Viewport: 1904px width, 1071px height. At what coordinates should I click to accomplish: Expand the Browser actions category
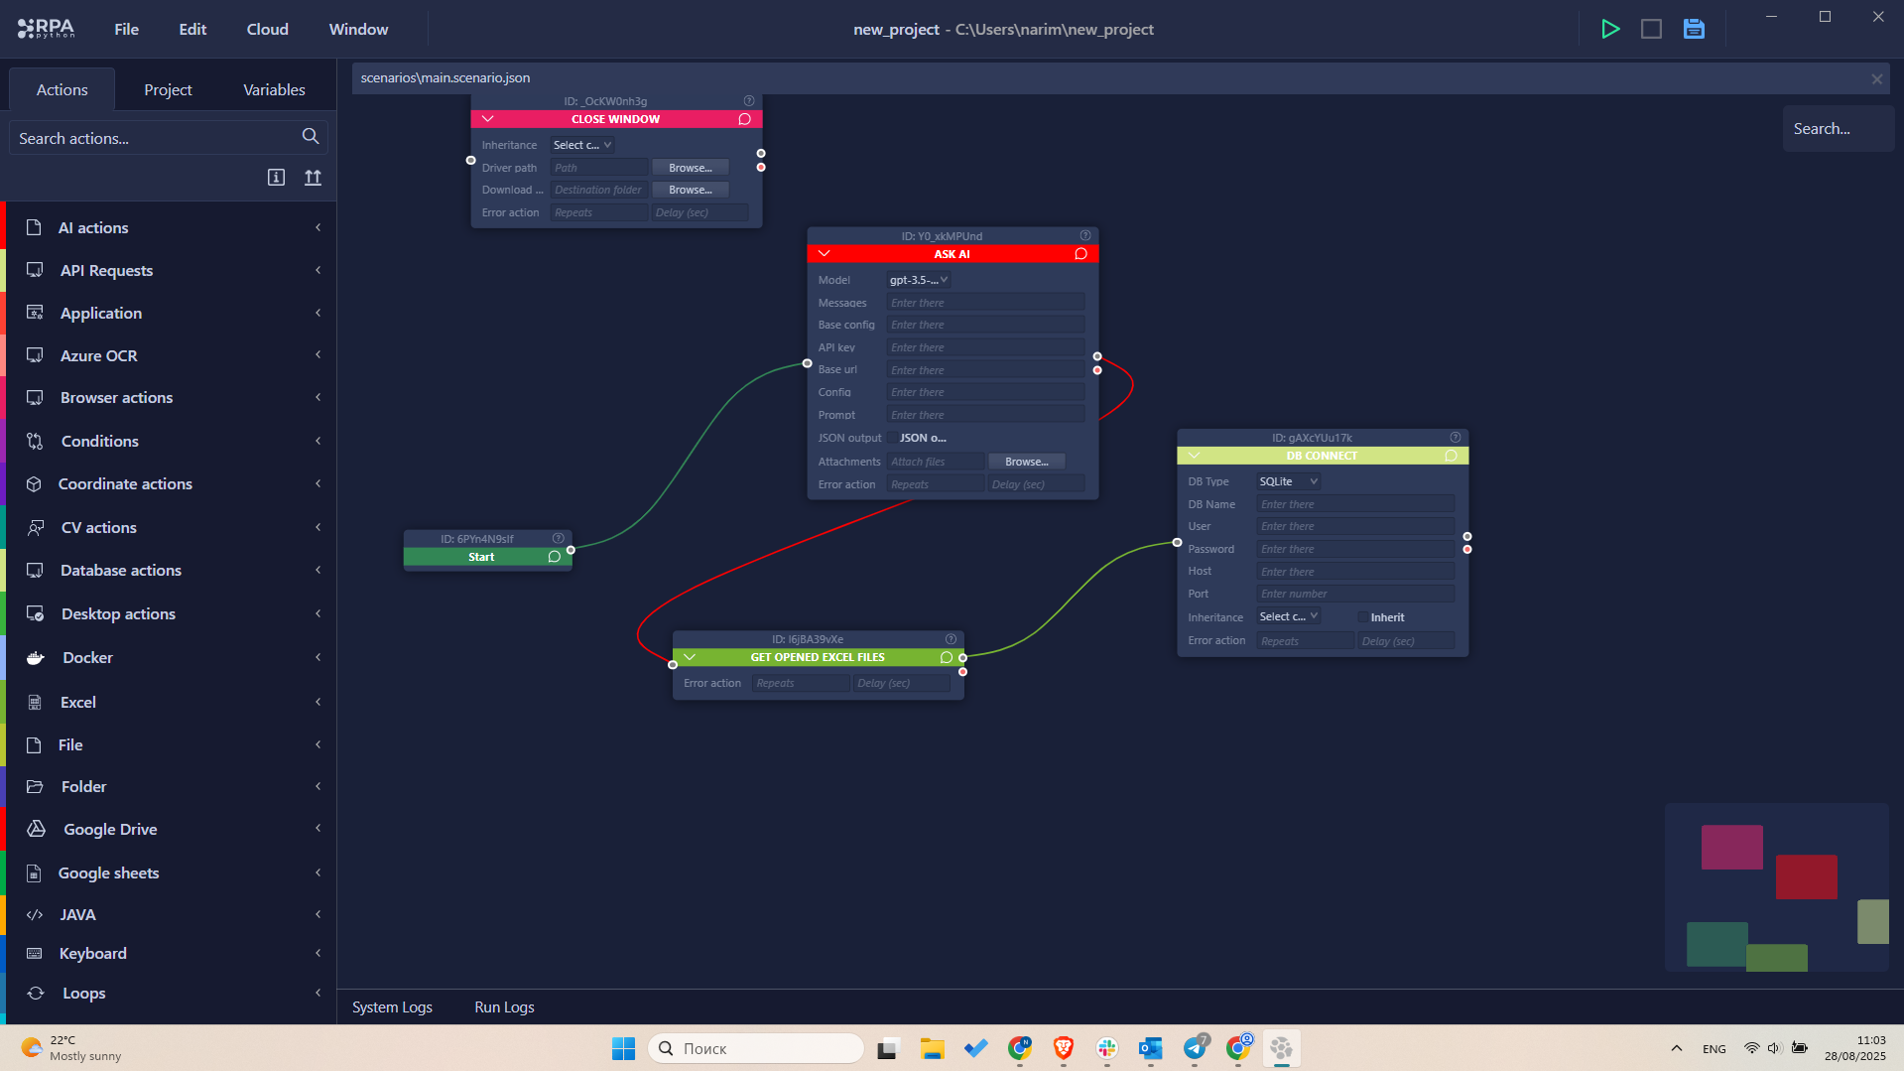click(171, 397)
